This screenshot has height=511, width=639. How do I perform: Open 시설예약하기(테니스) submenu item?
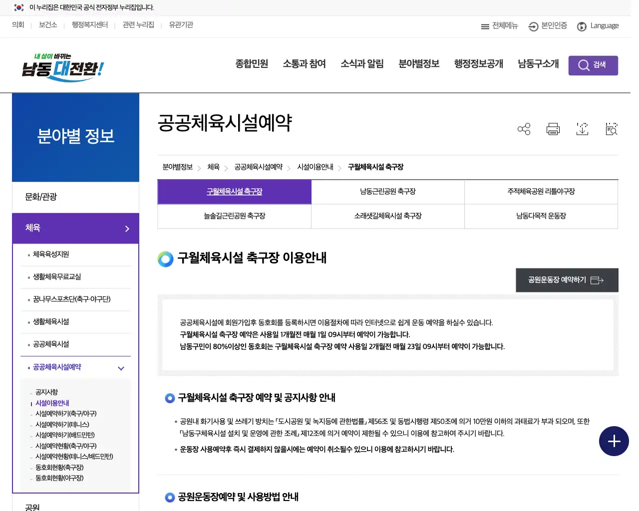[62, 425]
